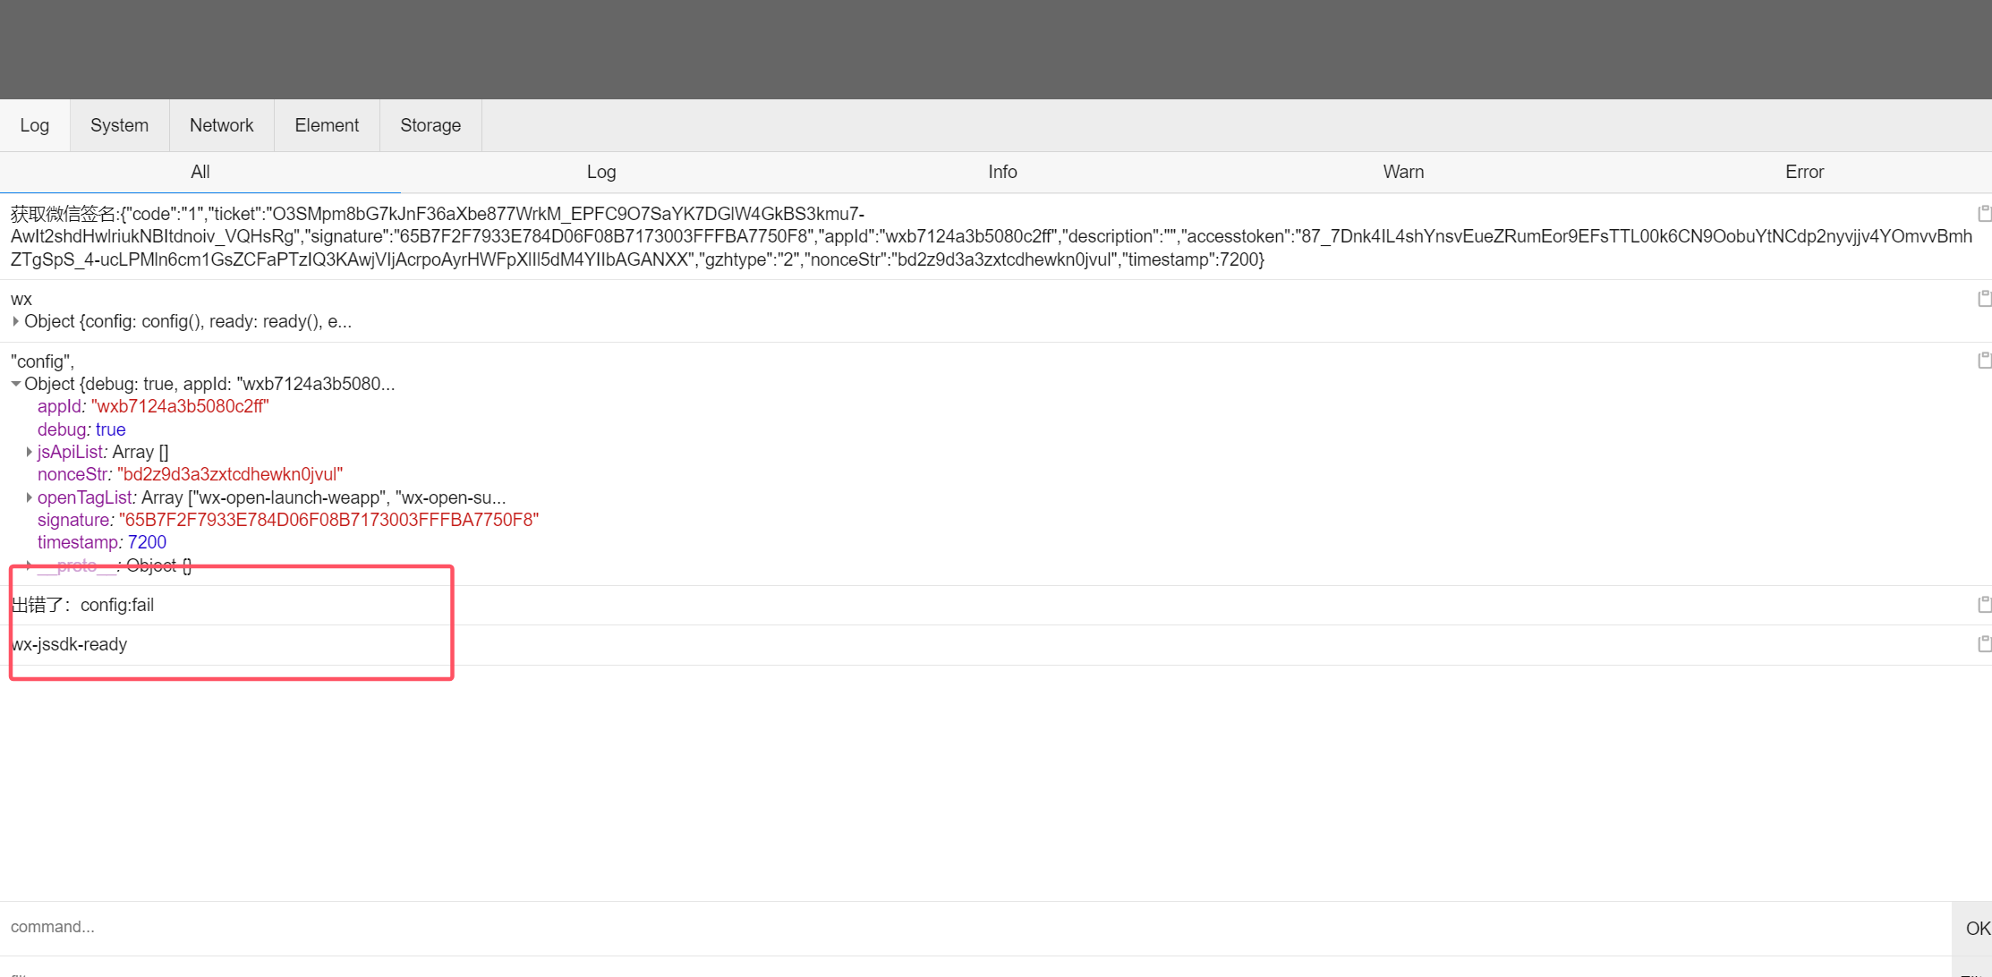Viewport: 1992px width, 977px height.
Task: Switch to the Storage tab
Action: (430, 125)
